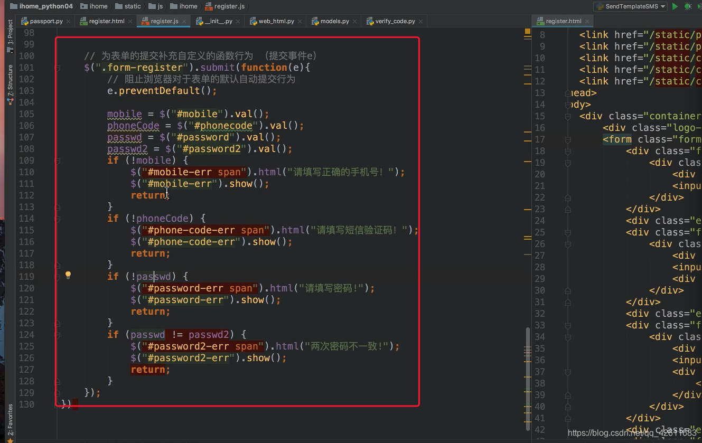Screen dimensions: 702x443
Task: Click the js folder breadcrumb
Action: [x=156, y=6]
